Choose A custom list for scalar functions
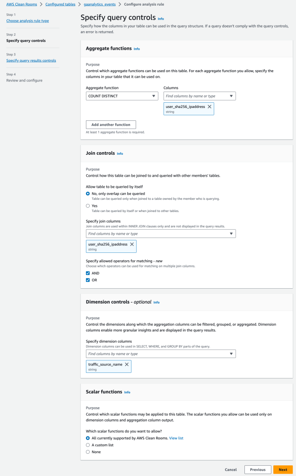 (88, 445)
